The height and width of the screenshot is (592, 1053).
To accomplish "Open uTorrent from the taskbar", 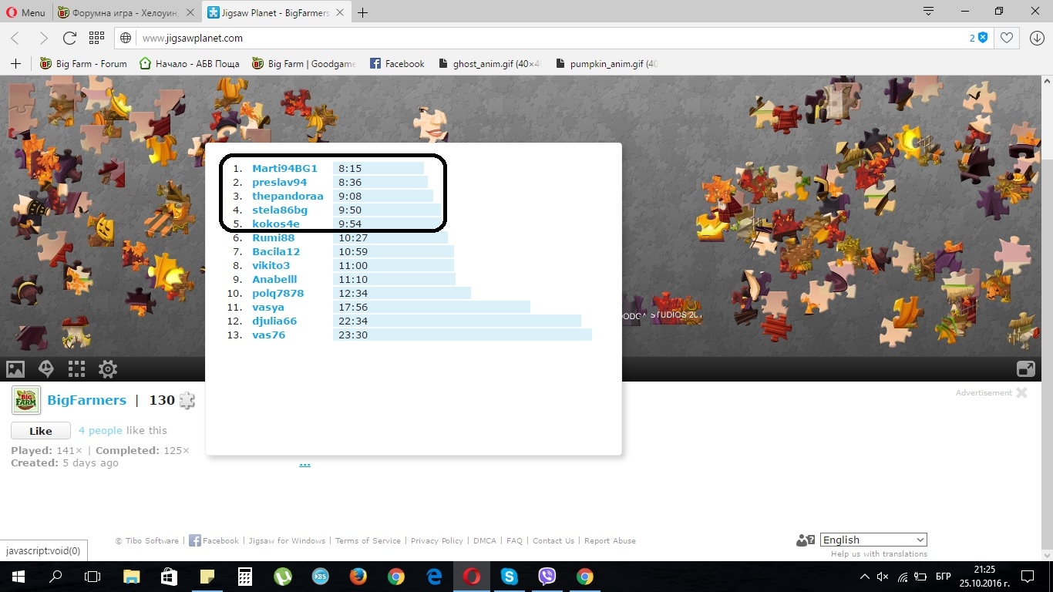I will tap(283, 577).
